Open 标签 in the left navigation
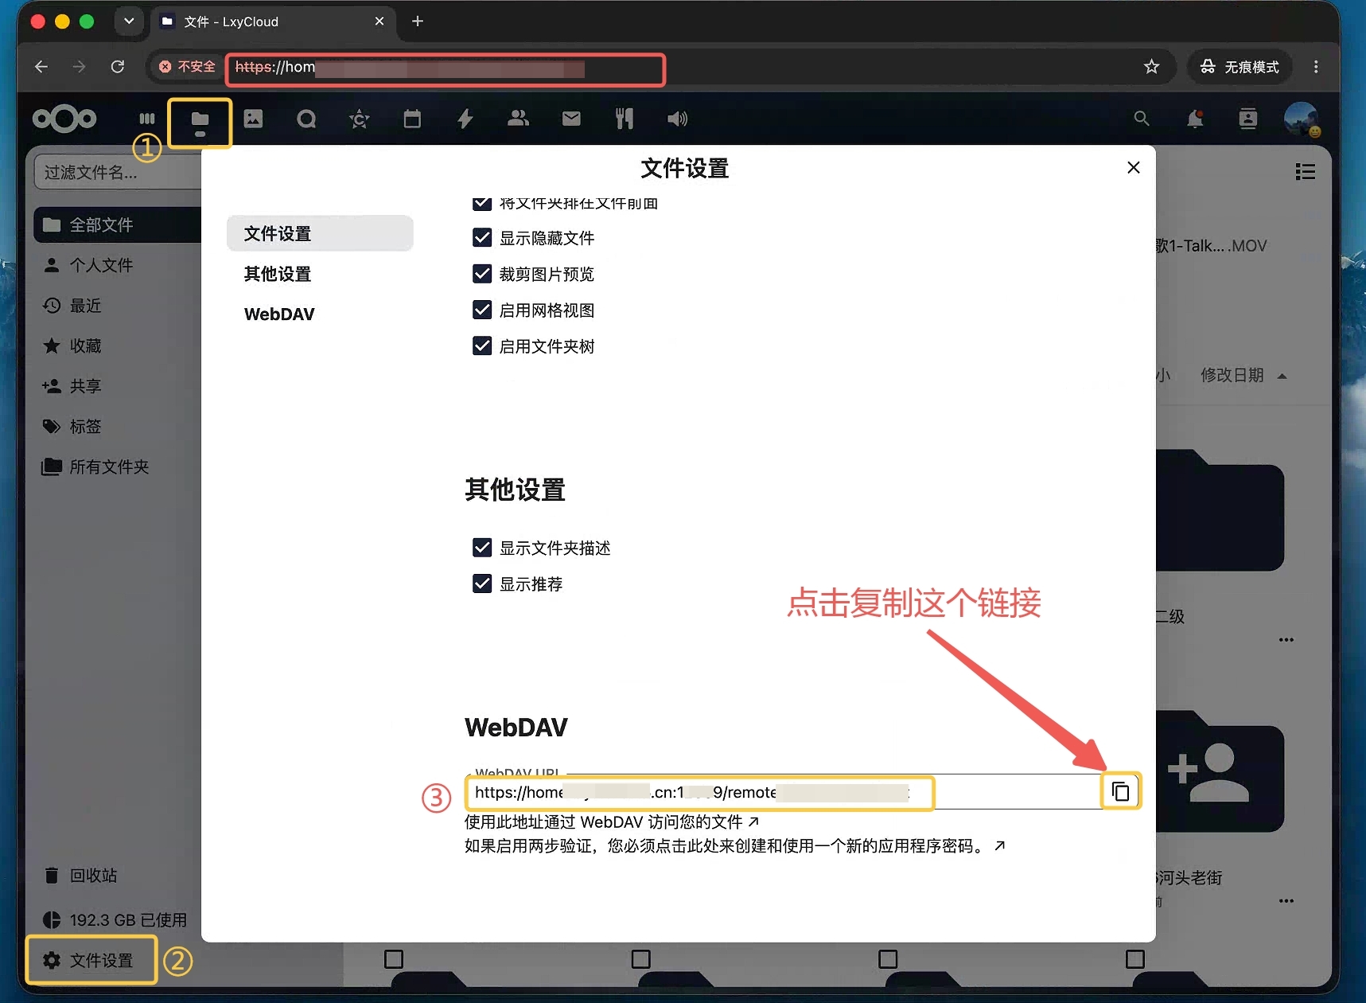The image size is (1366, 1003). tap(118, 427)
